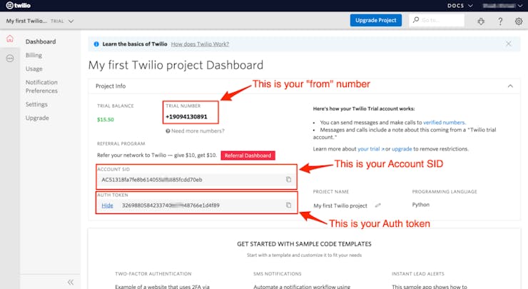
Task: Select Dashboard in the sidebar
Action: point(41,41)
